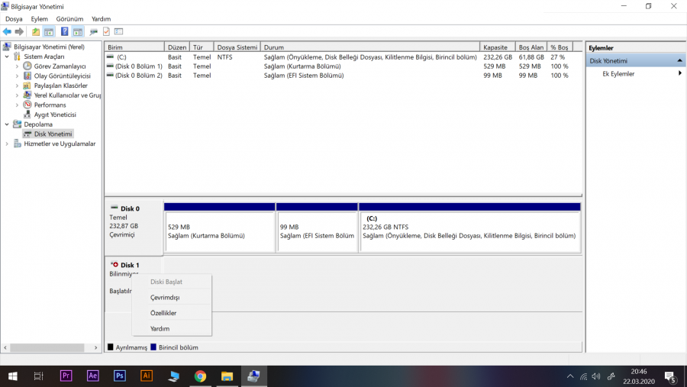
Task: Click the Back arrow toolbar icon
Action: pyautogui.click(x=7, y=31)
